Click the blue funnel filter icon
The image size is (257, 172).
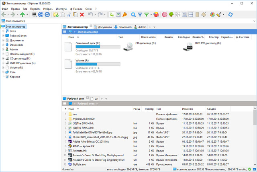140,14
